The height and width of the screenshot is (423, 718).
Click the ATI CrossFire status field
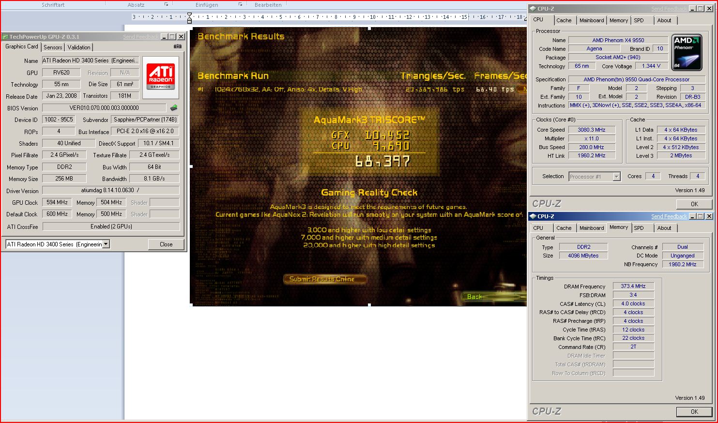(111, 227)
